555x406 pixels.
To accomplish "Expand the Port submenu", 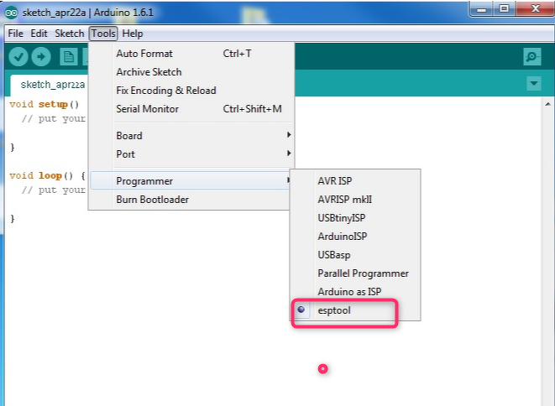I will coord(192,154).
